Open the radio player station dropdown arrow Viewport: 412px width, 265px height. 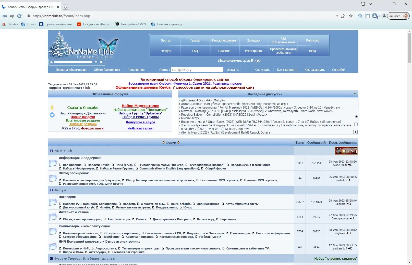(96, 62)
